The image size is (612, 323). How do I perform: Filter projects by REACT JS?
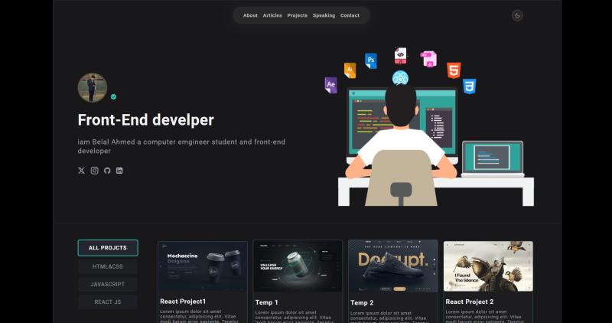click(108, 302)
